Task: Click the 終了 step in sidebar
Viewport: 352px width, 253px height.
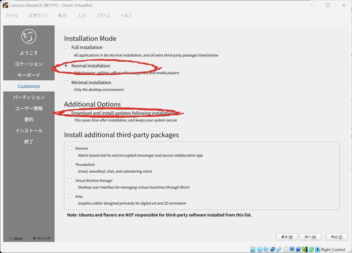Action: (x=29, y=142)
